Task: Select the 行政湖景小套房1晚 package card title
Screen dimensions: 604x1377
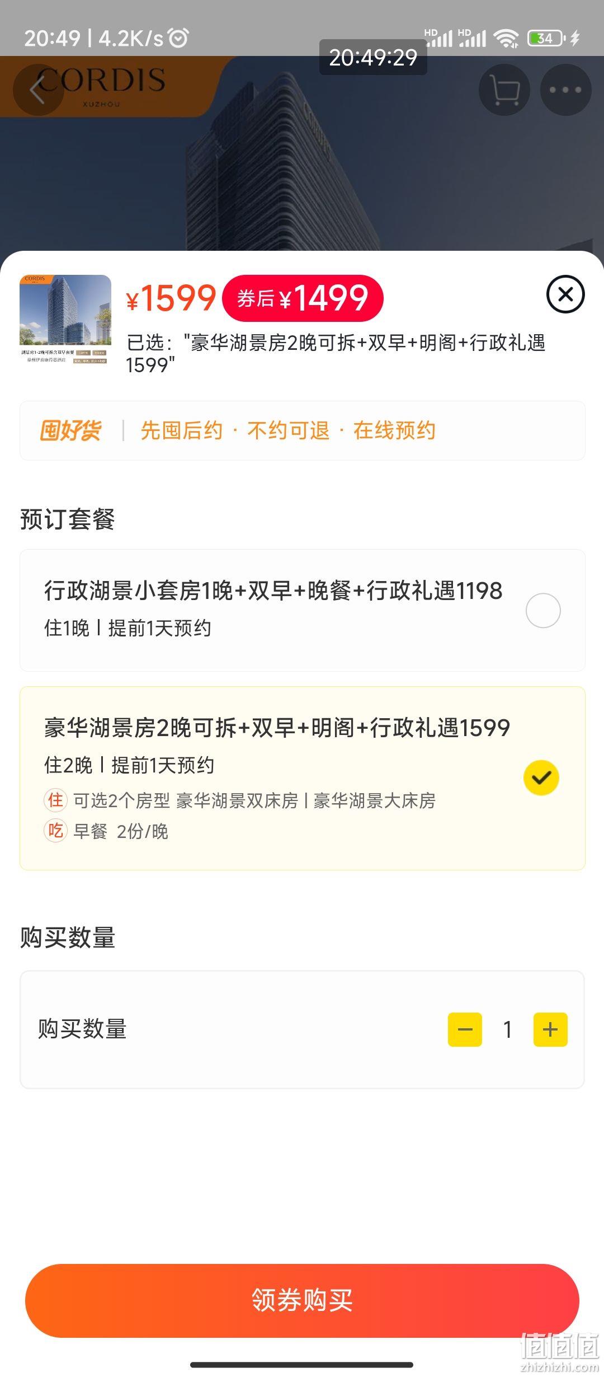Action: (x=273, y=591)
